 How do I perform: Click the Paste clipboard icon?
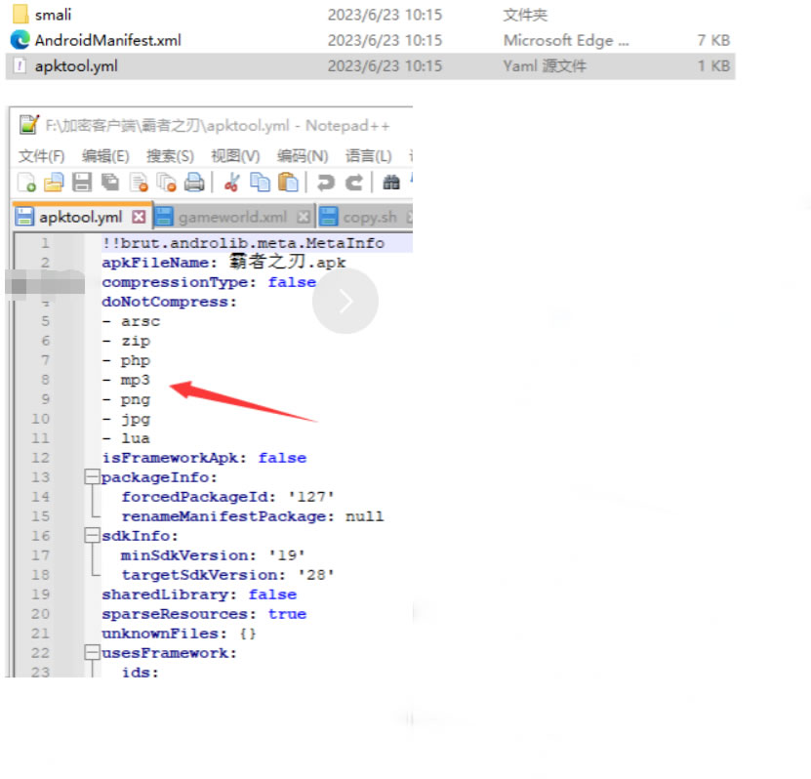click(288, 182)
